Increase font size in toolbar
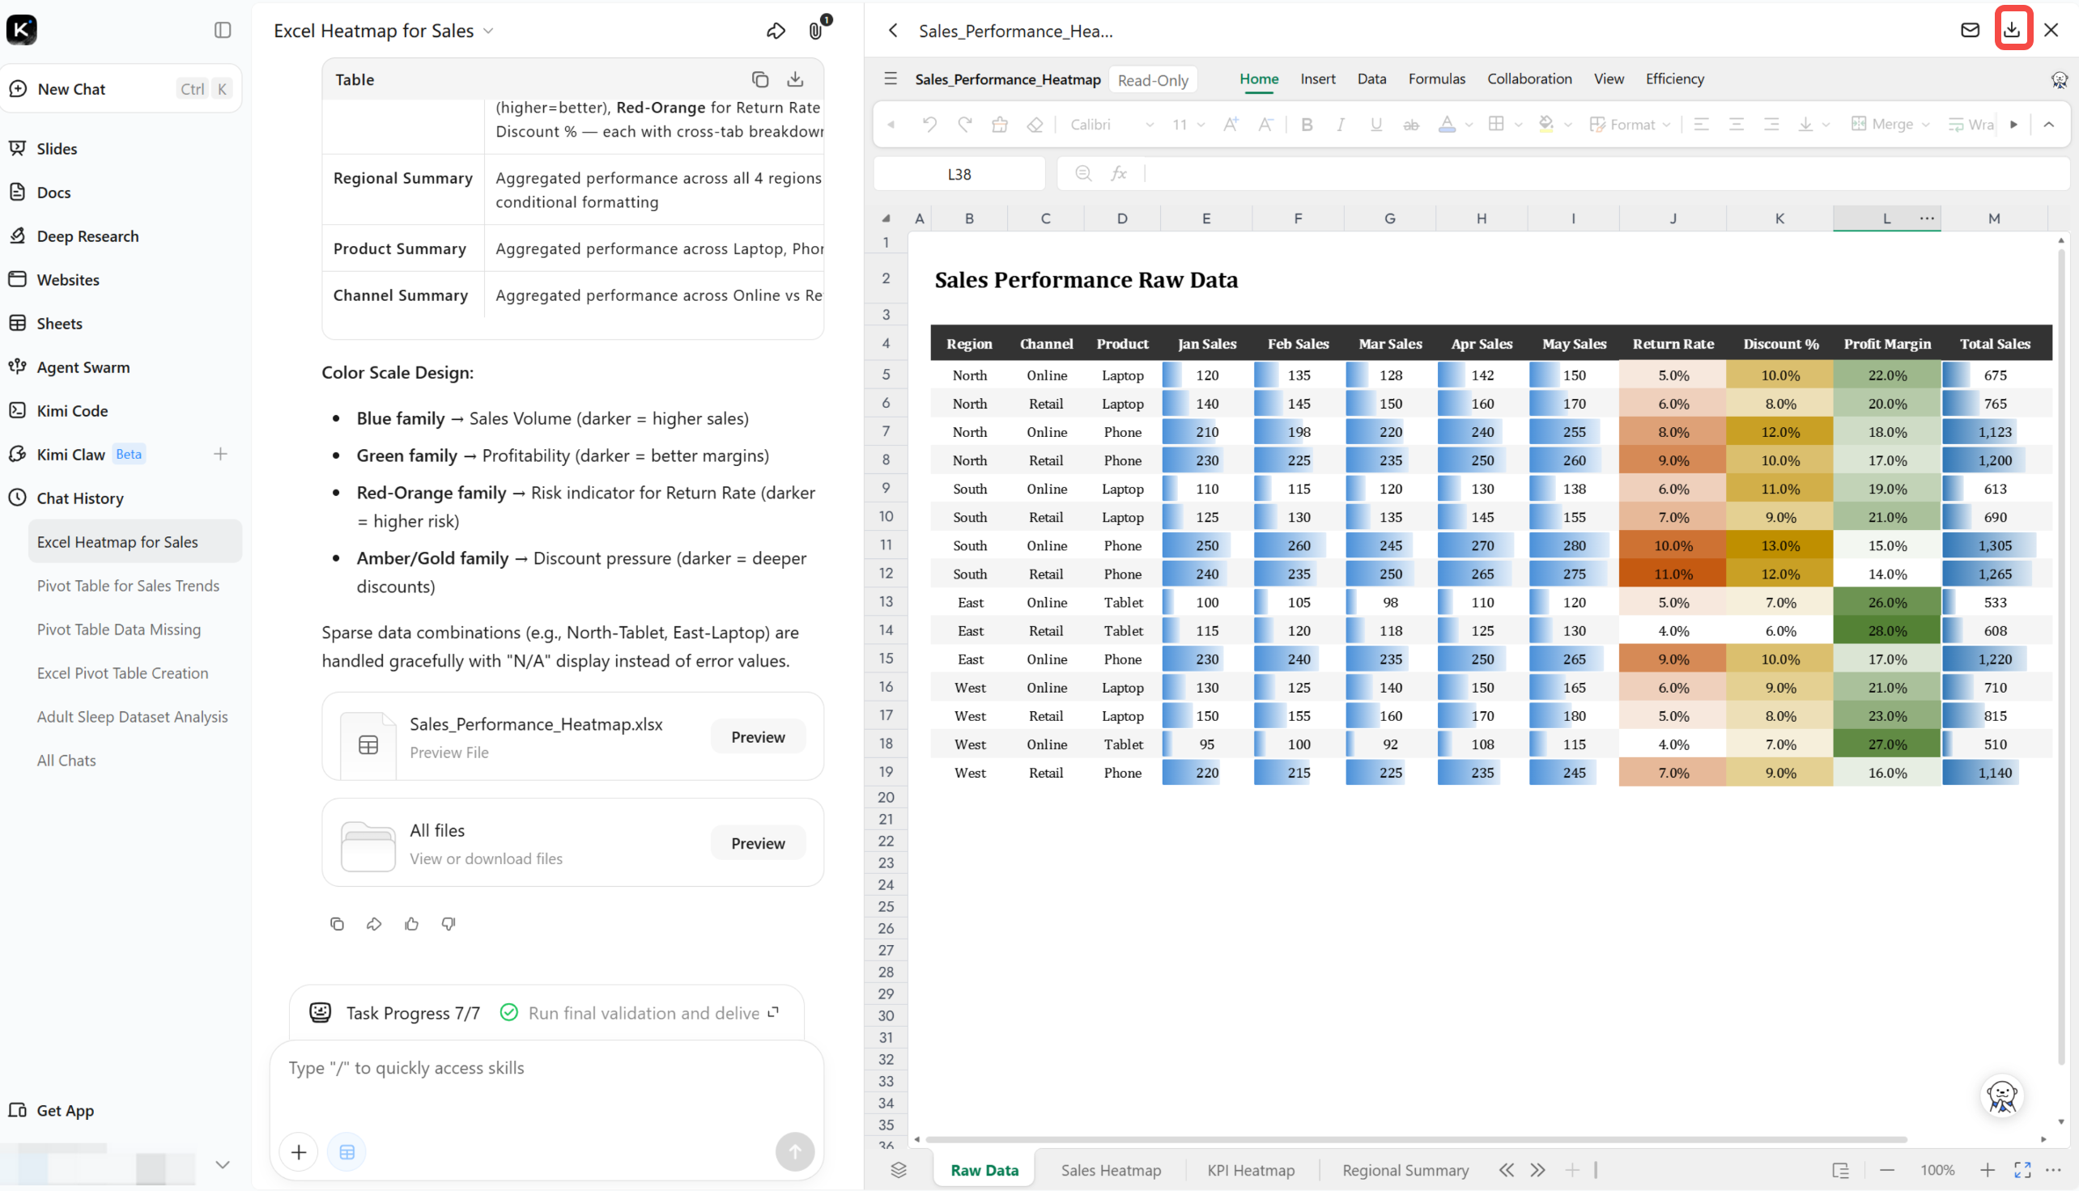Screen dimensions: 2079x1191 (1231, 125)
